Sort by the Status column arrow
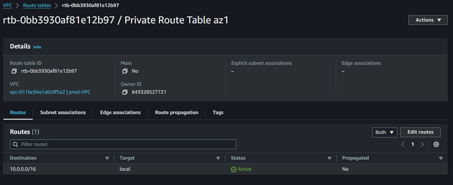 point(329,158)
